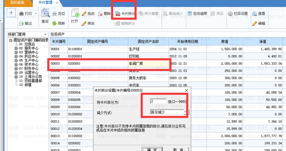The width and height of the screenshot is (286, 151).
Task: Click the 打开 open card icon
Action: 75,13
